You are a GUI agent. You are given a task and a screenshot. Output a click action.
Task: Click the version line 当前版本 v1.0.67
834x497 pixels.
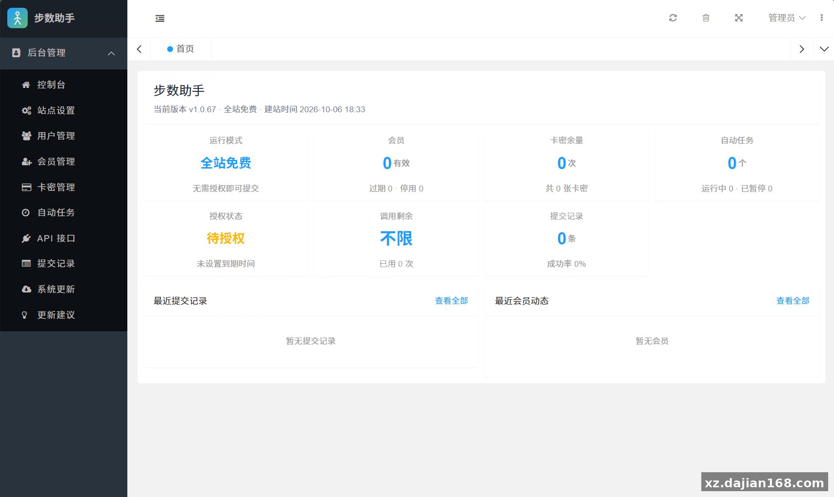pos(185,109)
